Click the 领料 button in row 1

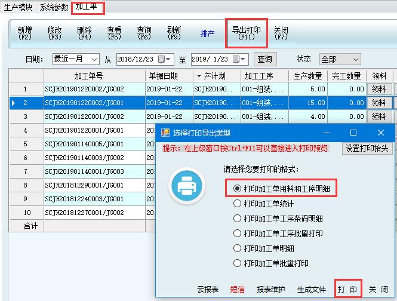tap(378, 89)
